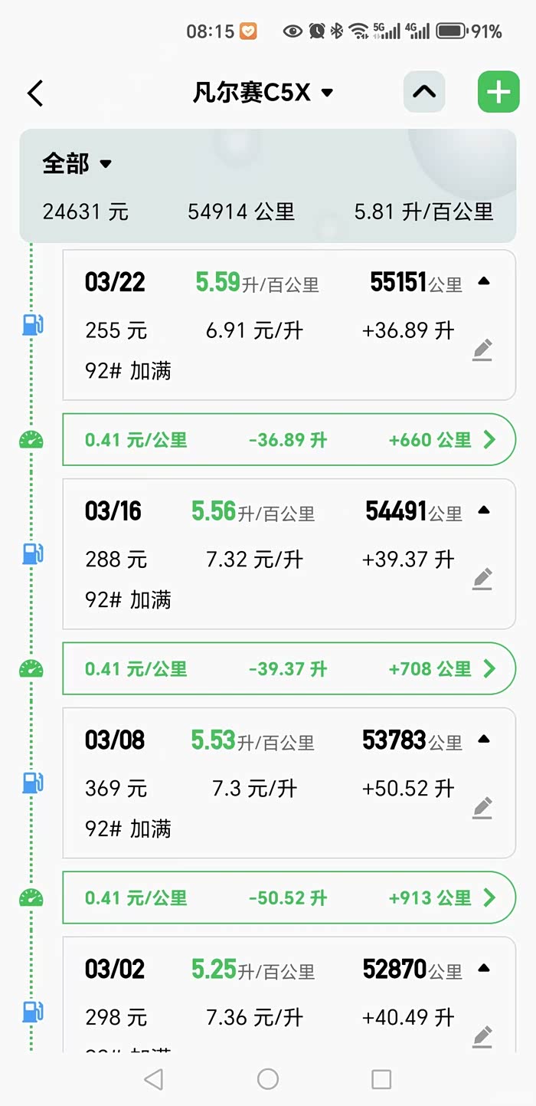Image resolution: width=536 pixels, height=1106 pixels.
Task: Edit the 03/08 refuel record
Action: click(482, 808)
